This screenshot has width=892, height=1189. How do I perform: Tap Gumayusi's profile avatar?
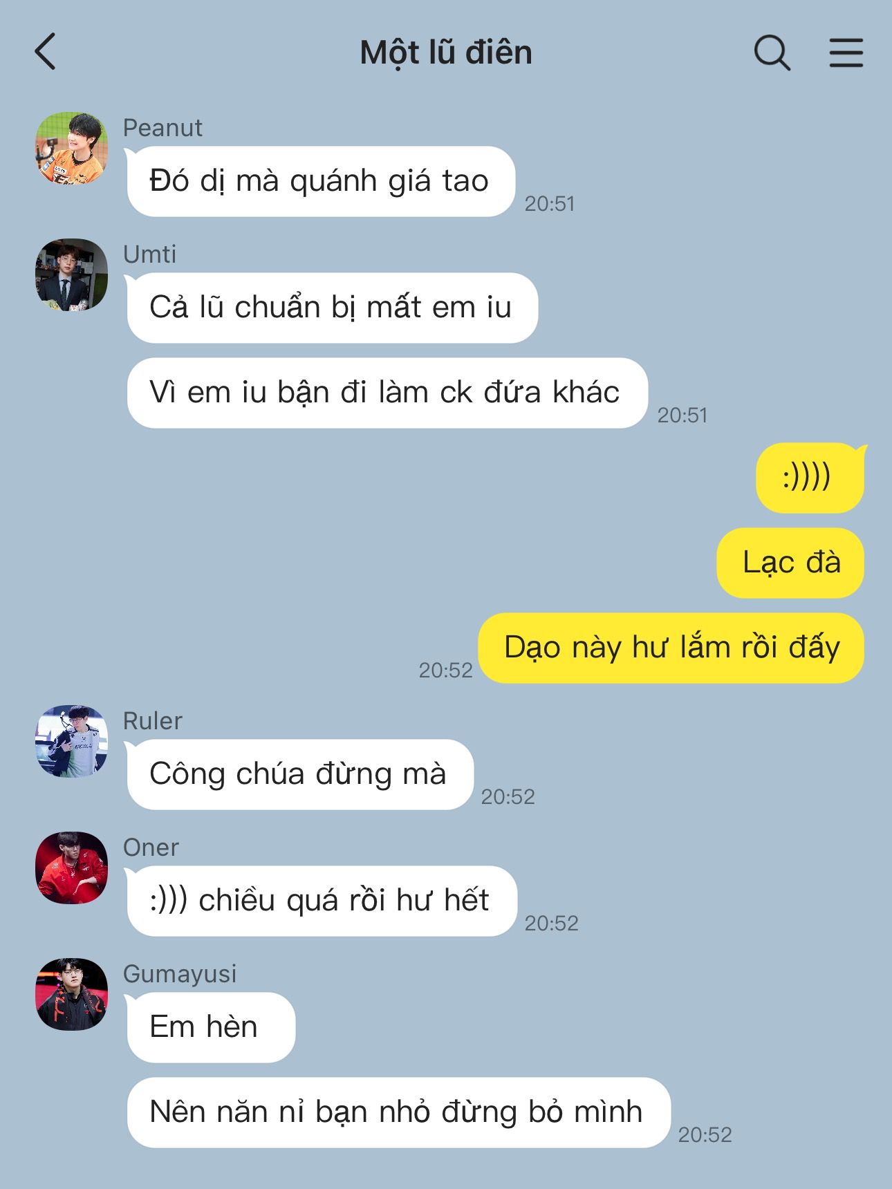tap(72, 994)
